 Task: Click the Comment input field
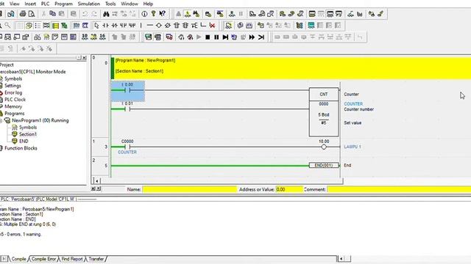pos(399,189)
